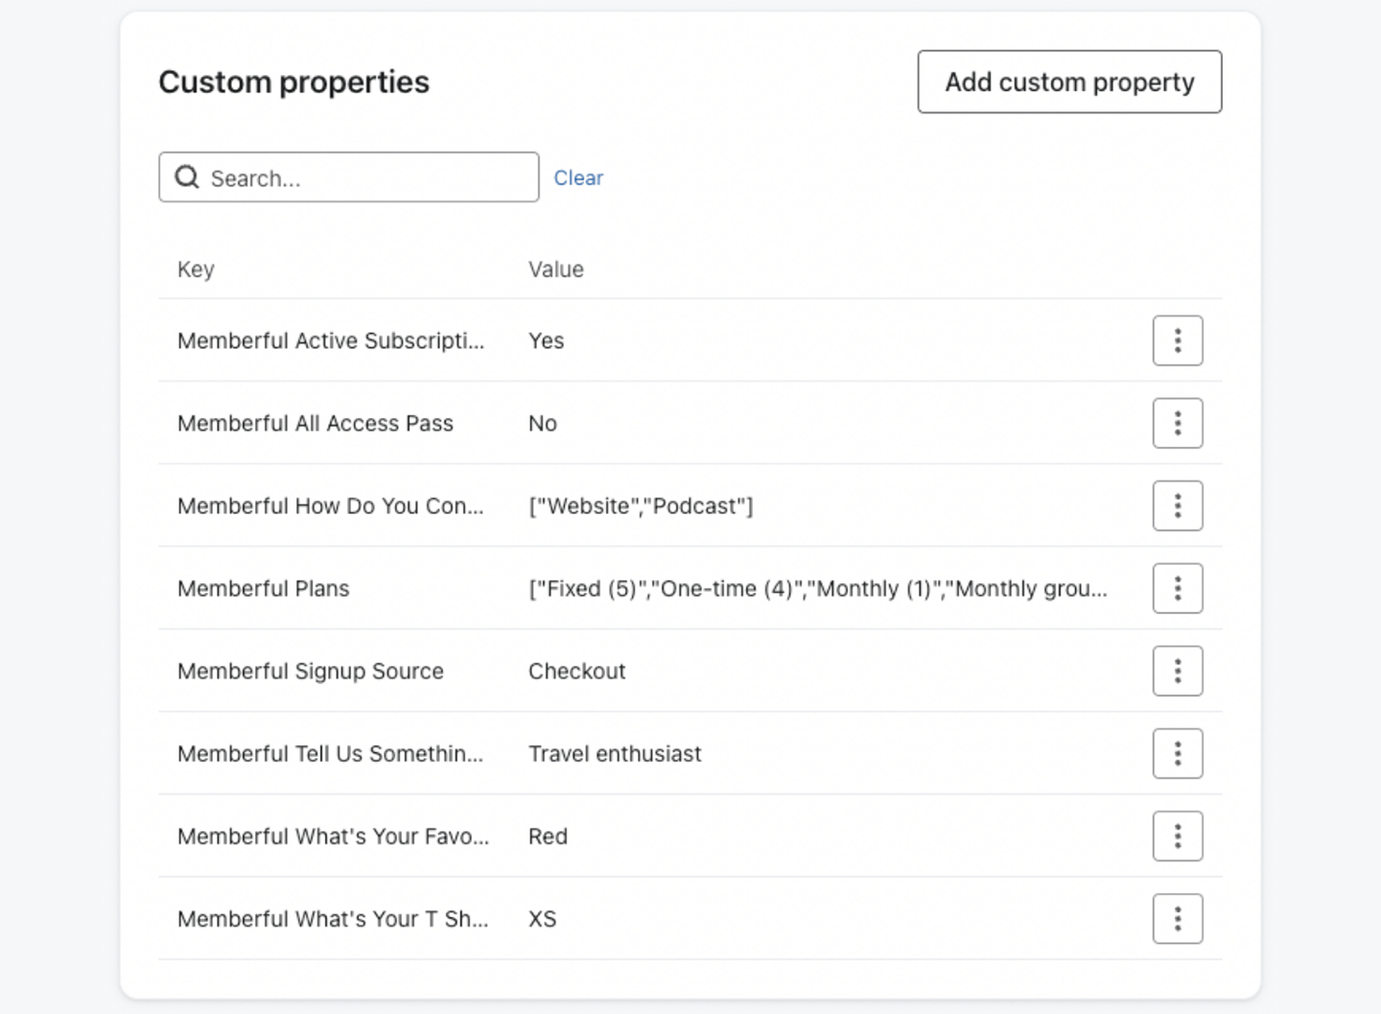Click the Key column header
1381x1014 pixels.
(196, 270)
